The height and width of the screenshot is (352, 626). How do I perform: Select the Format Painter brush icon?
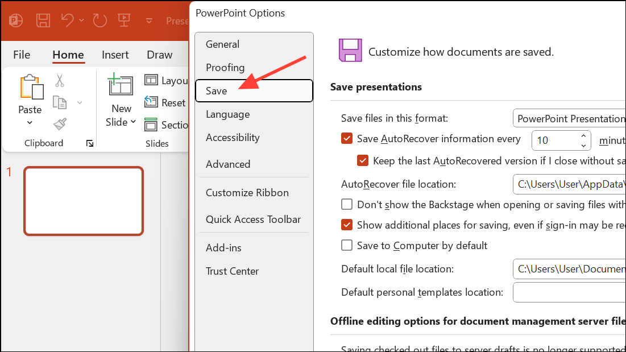tap(60, 123)
